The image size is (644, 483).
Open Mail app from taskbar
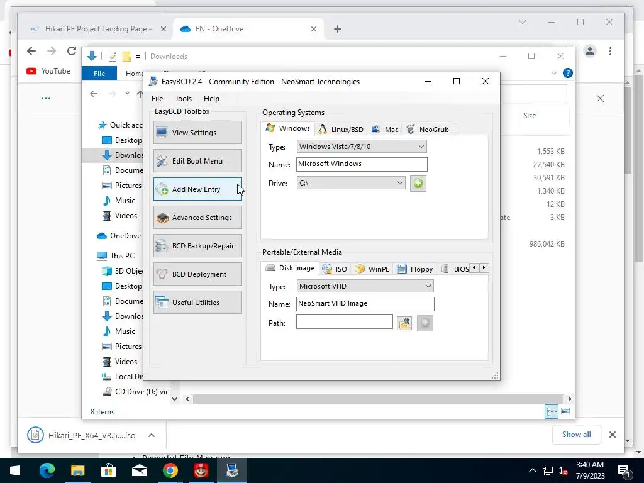(x=139, y=470)
